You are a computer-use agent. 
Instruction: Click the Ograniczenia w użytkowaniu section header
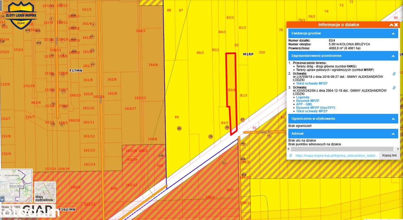coord(343,119)
